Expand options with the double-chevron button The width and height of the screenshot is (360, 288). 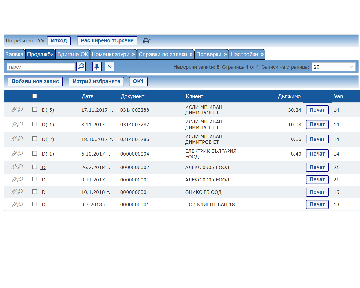tap(109, 67)
